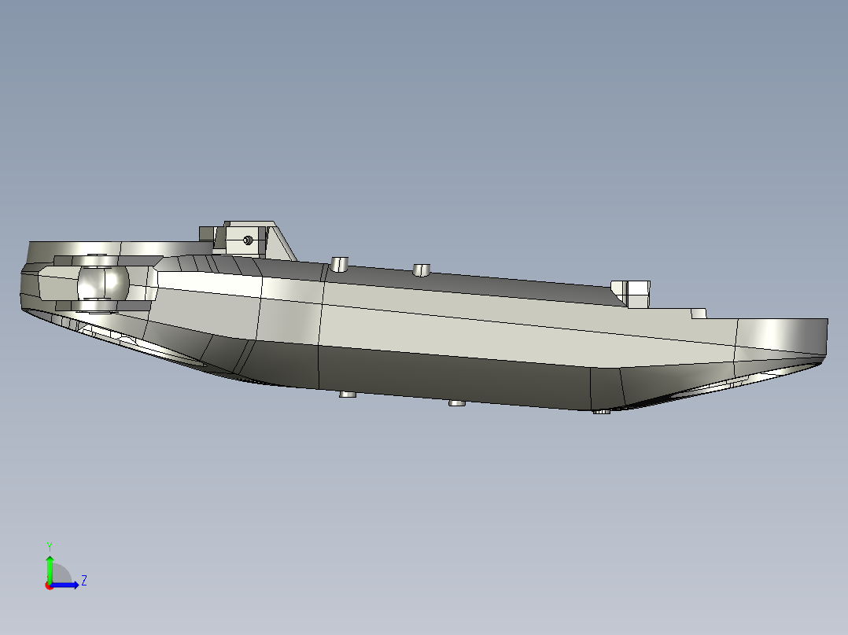Select the triangular gusset rib of bracket
Screen dimensions: 848x635
(282, 244)
